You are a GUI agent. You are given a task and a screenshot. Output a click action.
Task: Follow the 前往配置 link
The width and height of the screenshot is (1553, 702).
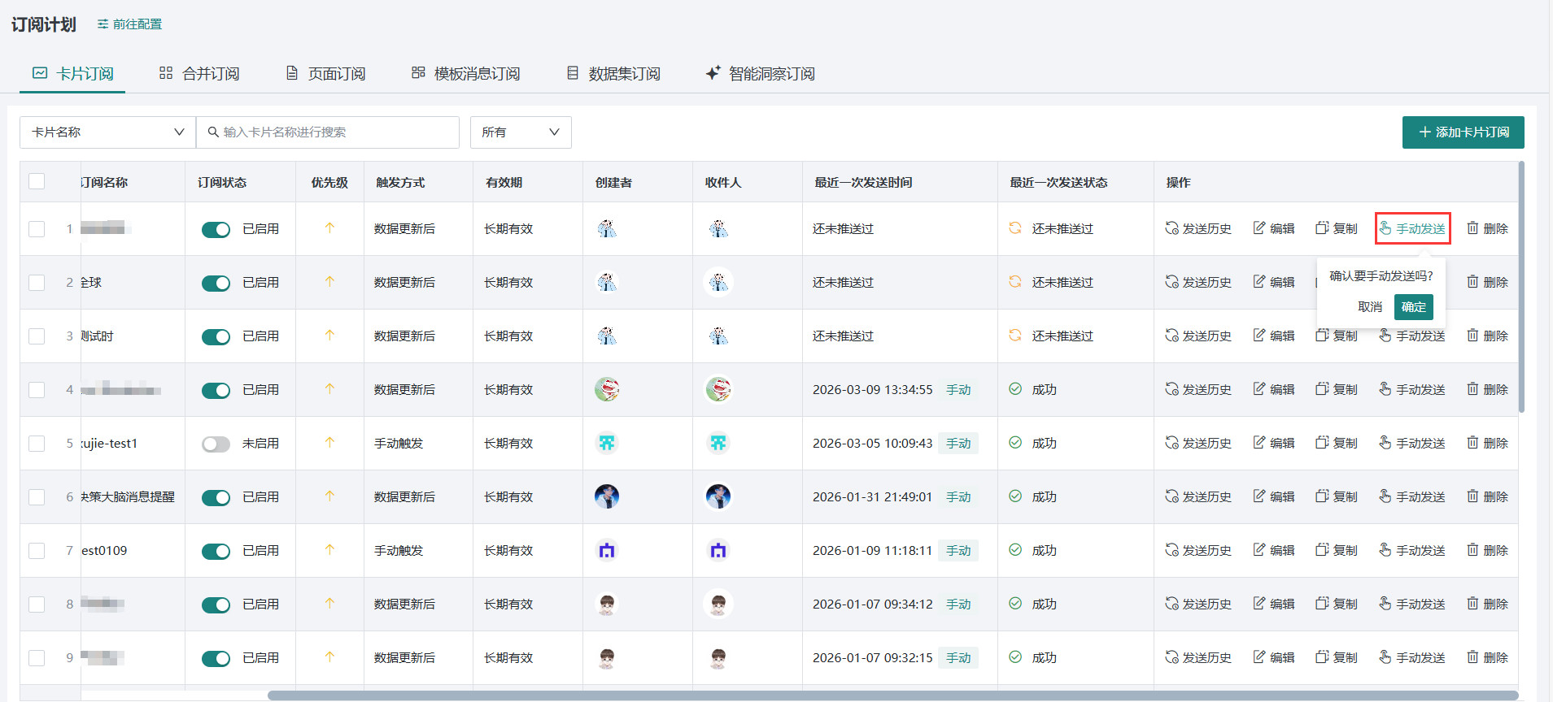129,24
